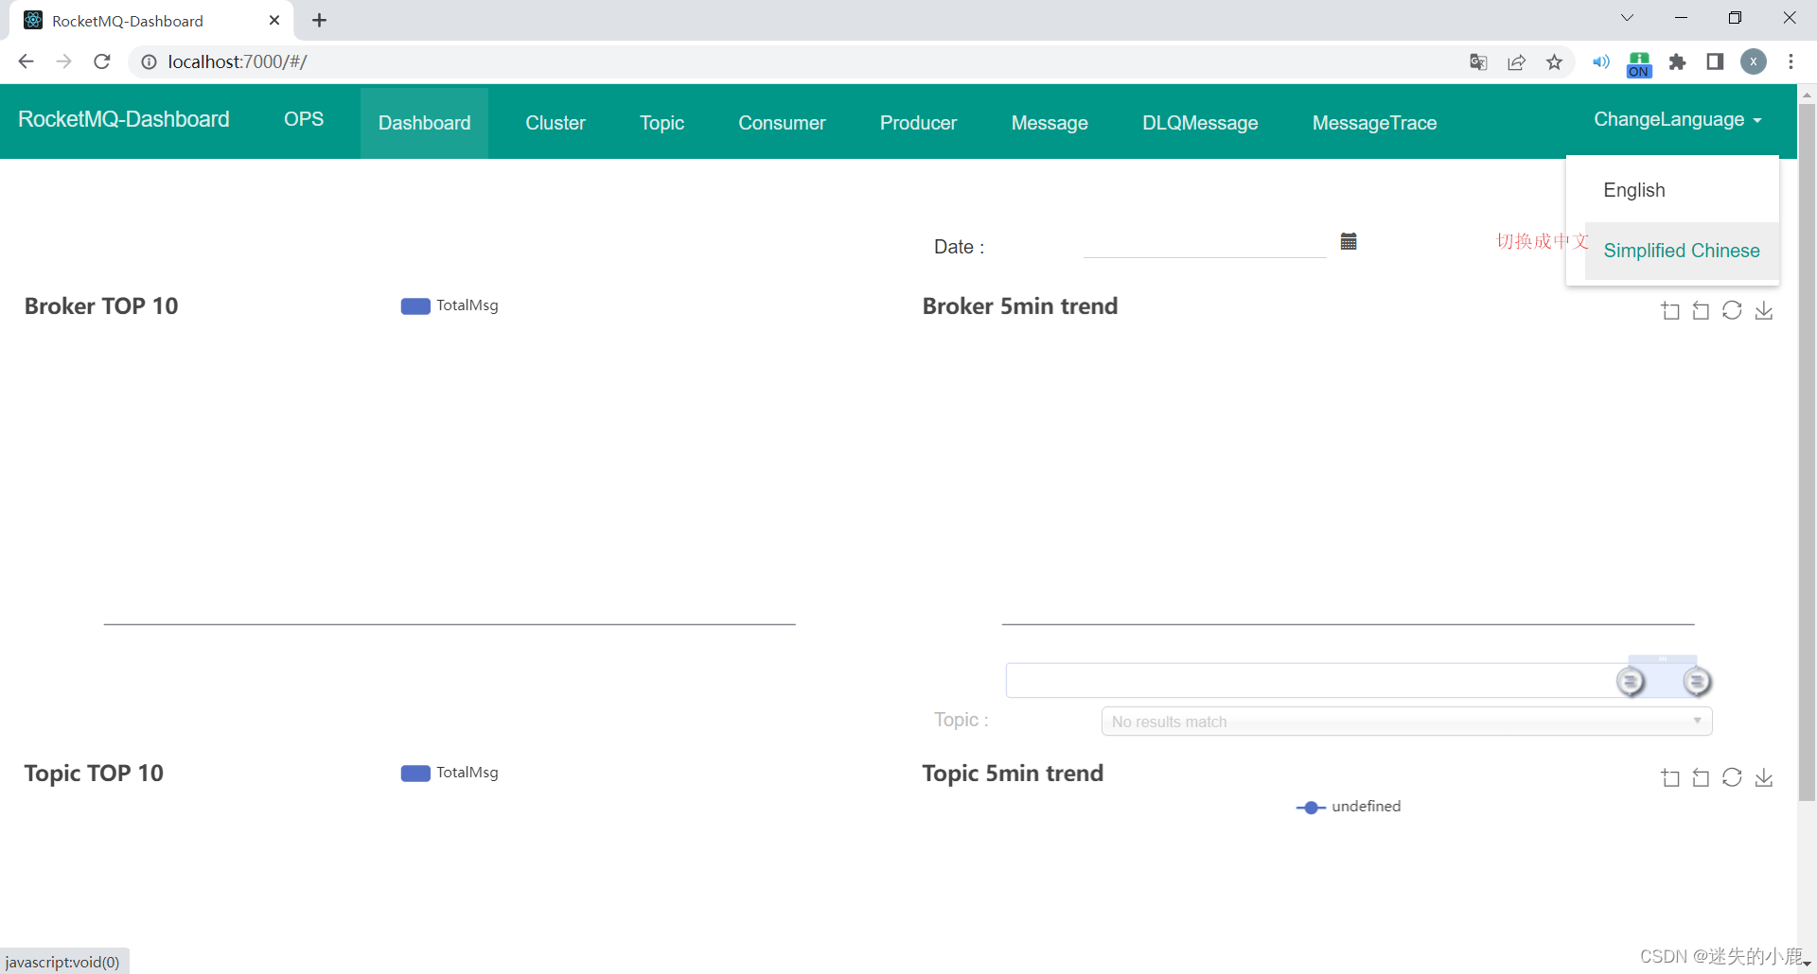Go forward to the next page
Viewport: 1817px width, 974px height.
63,61
